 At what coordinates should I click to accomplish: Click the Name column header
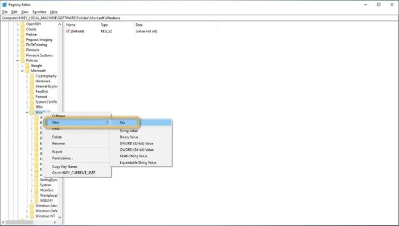coord(81,25)
